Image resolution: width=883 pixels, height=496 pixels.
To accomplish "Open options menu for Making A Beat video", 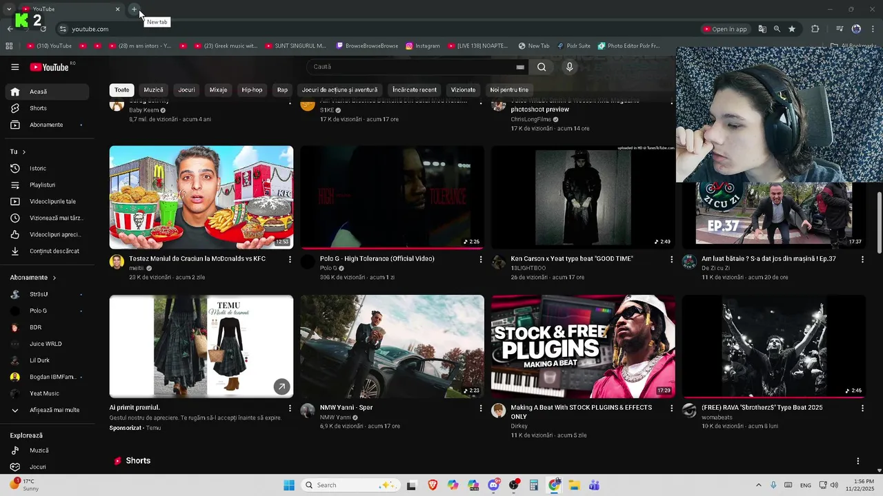I will point(671,408).
